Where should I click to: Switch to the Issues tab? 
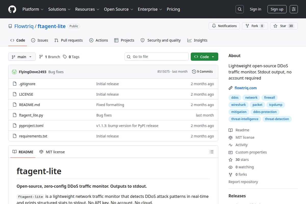pyautogui.click(x=40, y=40)
